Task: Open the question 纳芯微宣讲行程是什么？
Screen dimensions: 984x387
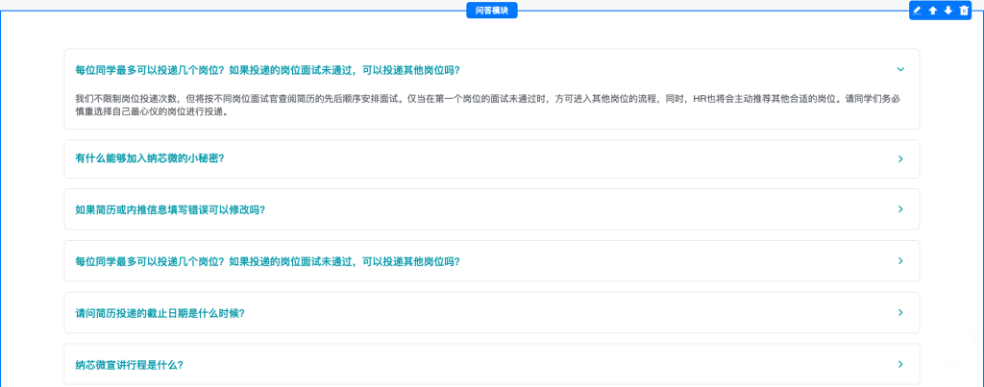Action: [x=129, y=365]
